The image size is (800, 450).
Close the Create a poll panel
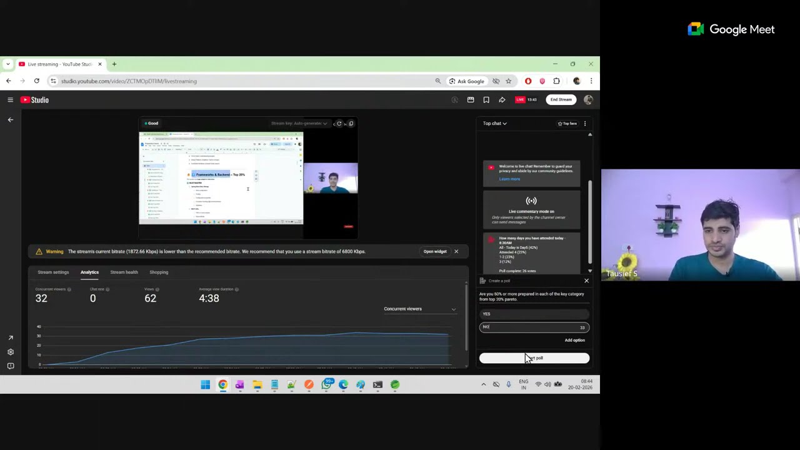[586, 281]
